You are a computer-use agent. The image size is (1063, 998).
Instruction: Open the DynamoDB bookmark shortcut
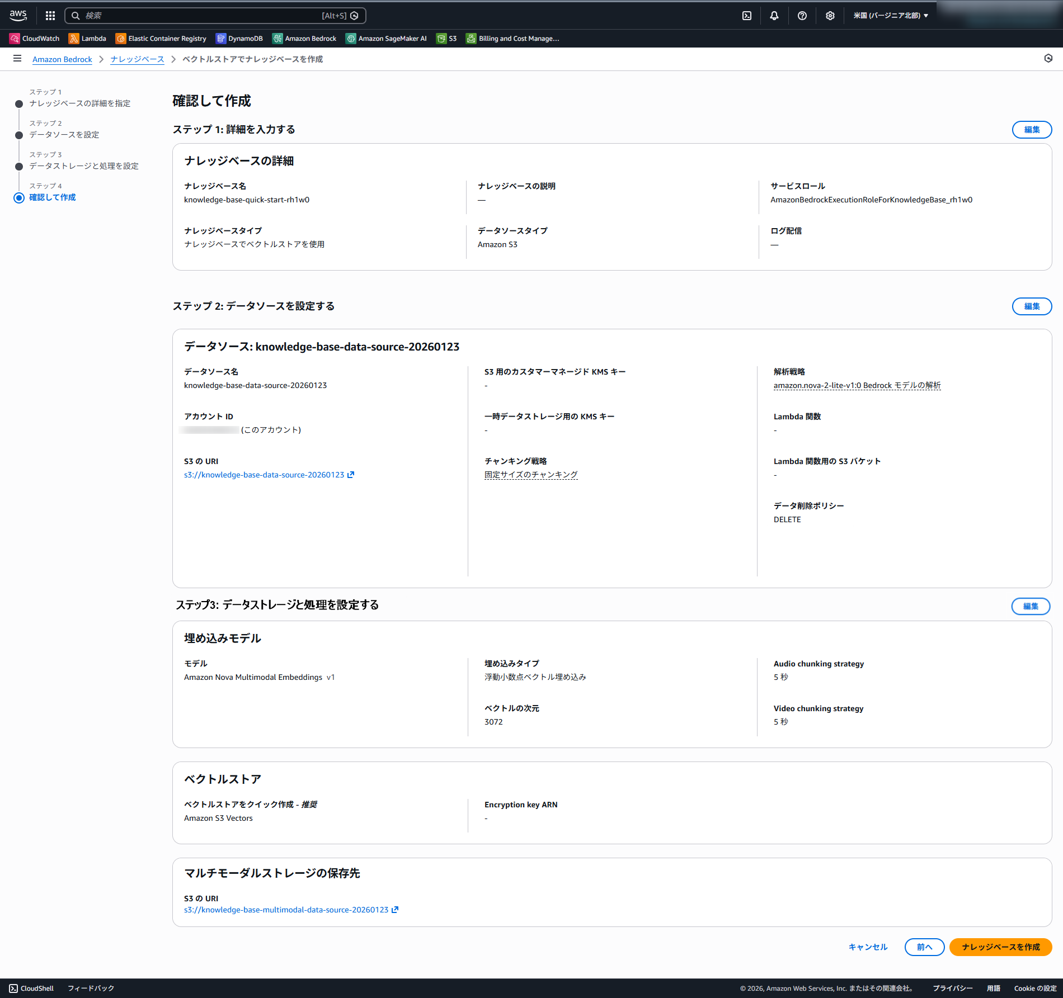(x=239, y=39)
